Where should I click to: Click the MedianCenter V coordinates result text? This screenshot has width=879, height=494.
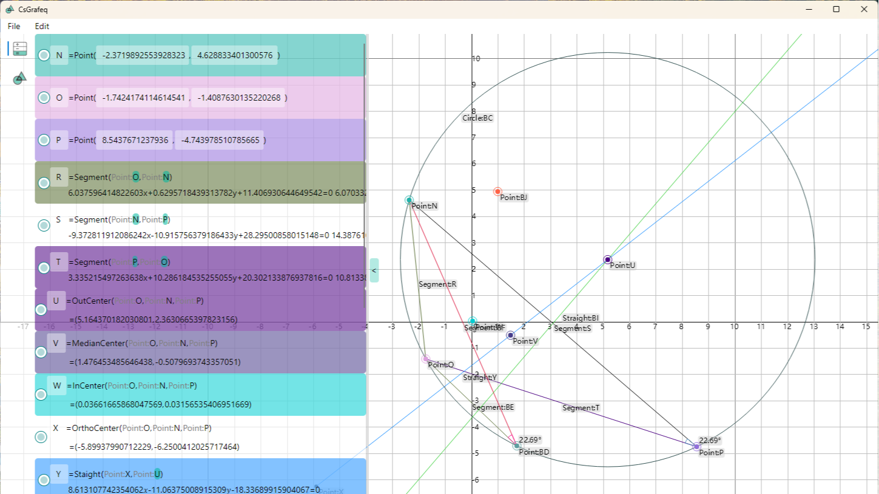(155, 362)
